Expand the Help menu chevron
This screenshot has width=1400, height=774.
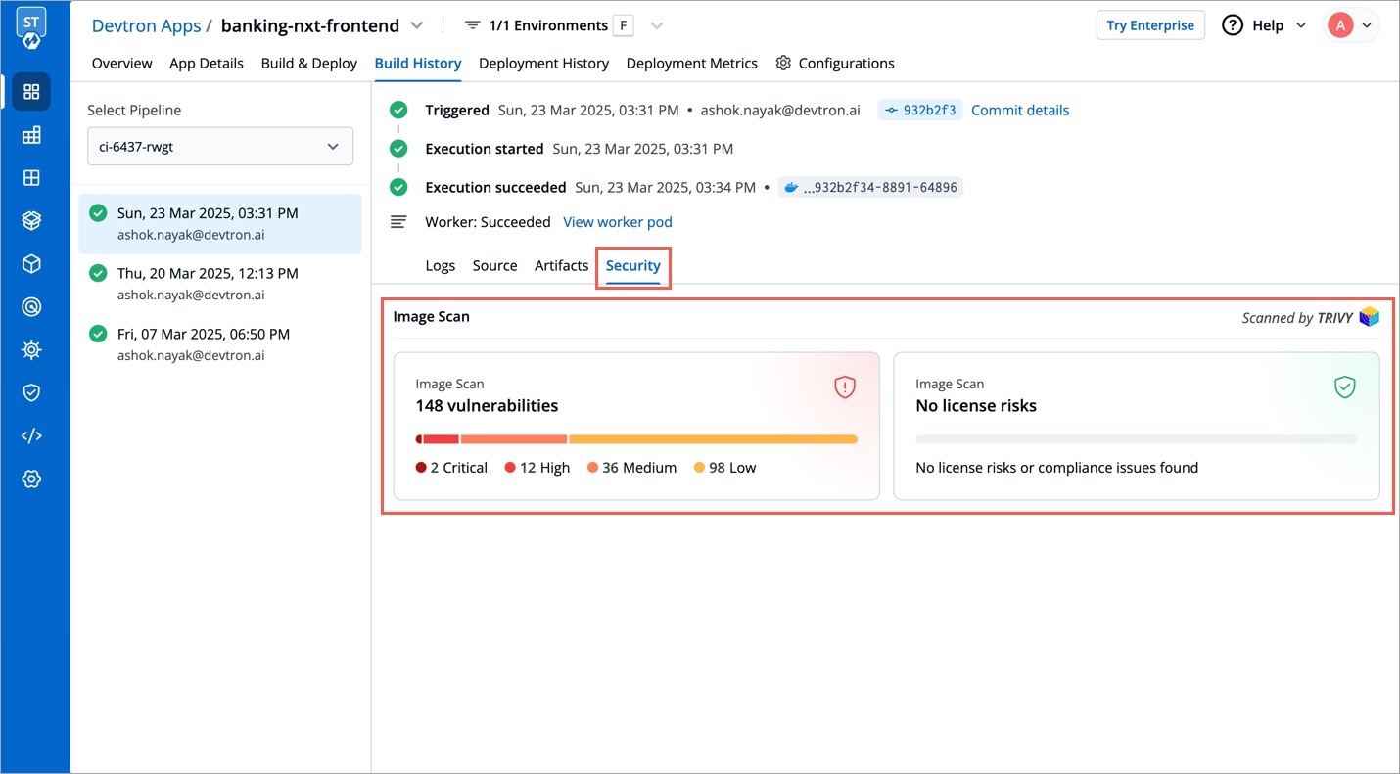1301,25
